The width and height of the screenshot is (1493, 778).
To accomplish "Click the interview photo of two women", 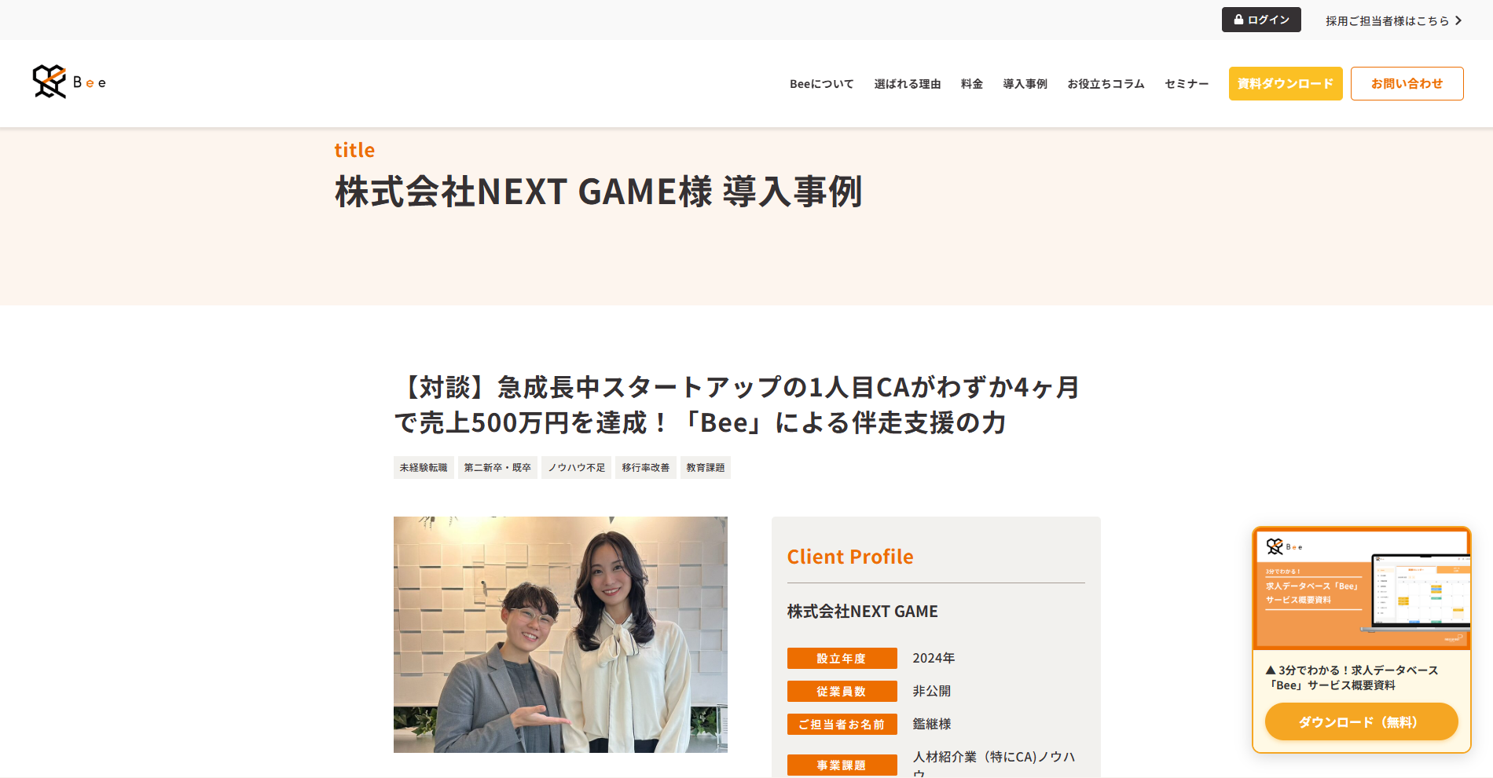I will 560,634.
